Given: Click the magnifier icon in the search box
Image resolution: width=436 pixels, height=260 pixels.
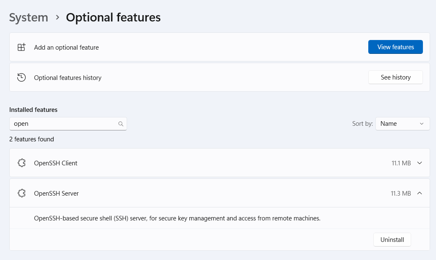Looking at the screenshot, I should pyautogui.click(x=121, y=124).
